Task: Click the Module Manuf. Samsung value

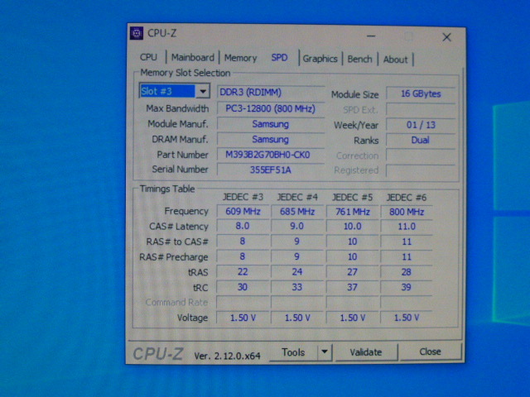Action: (271, 124)
